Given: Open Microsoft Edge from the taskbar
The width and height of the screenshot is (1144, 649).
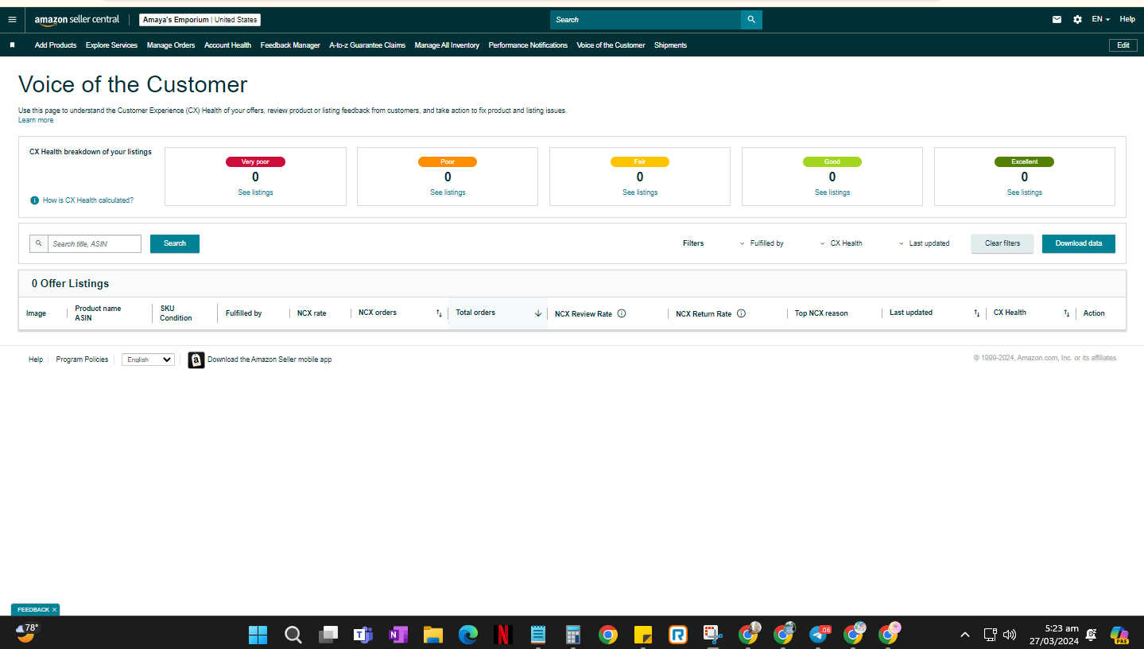Looking at the screenshot, I should (x=468, y=635).
